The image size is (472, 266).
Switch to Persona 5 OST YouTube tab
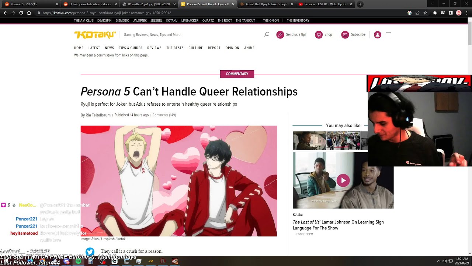tap(324, 4)
